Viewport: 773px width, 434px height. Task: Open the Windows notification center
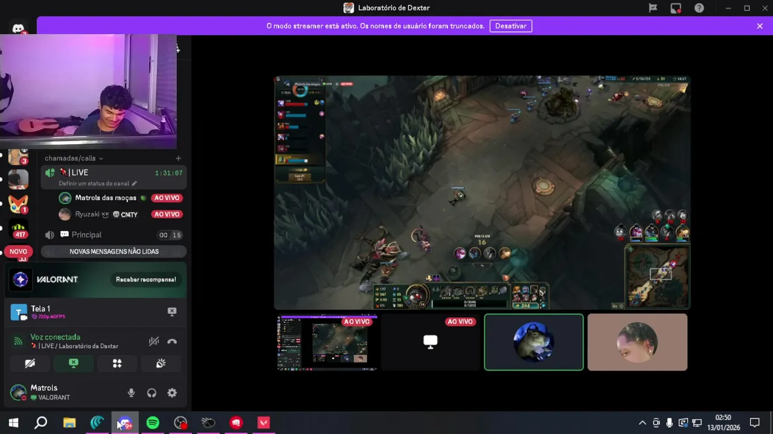click(754, 423)
